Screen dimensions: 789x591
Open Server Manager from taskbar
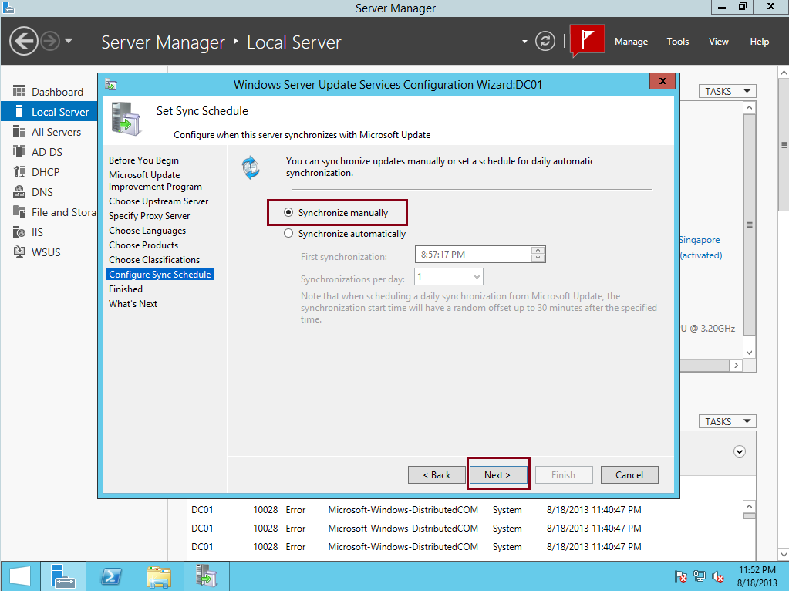(63, 576)
